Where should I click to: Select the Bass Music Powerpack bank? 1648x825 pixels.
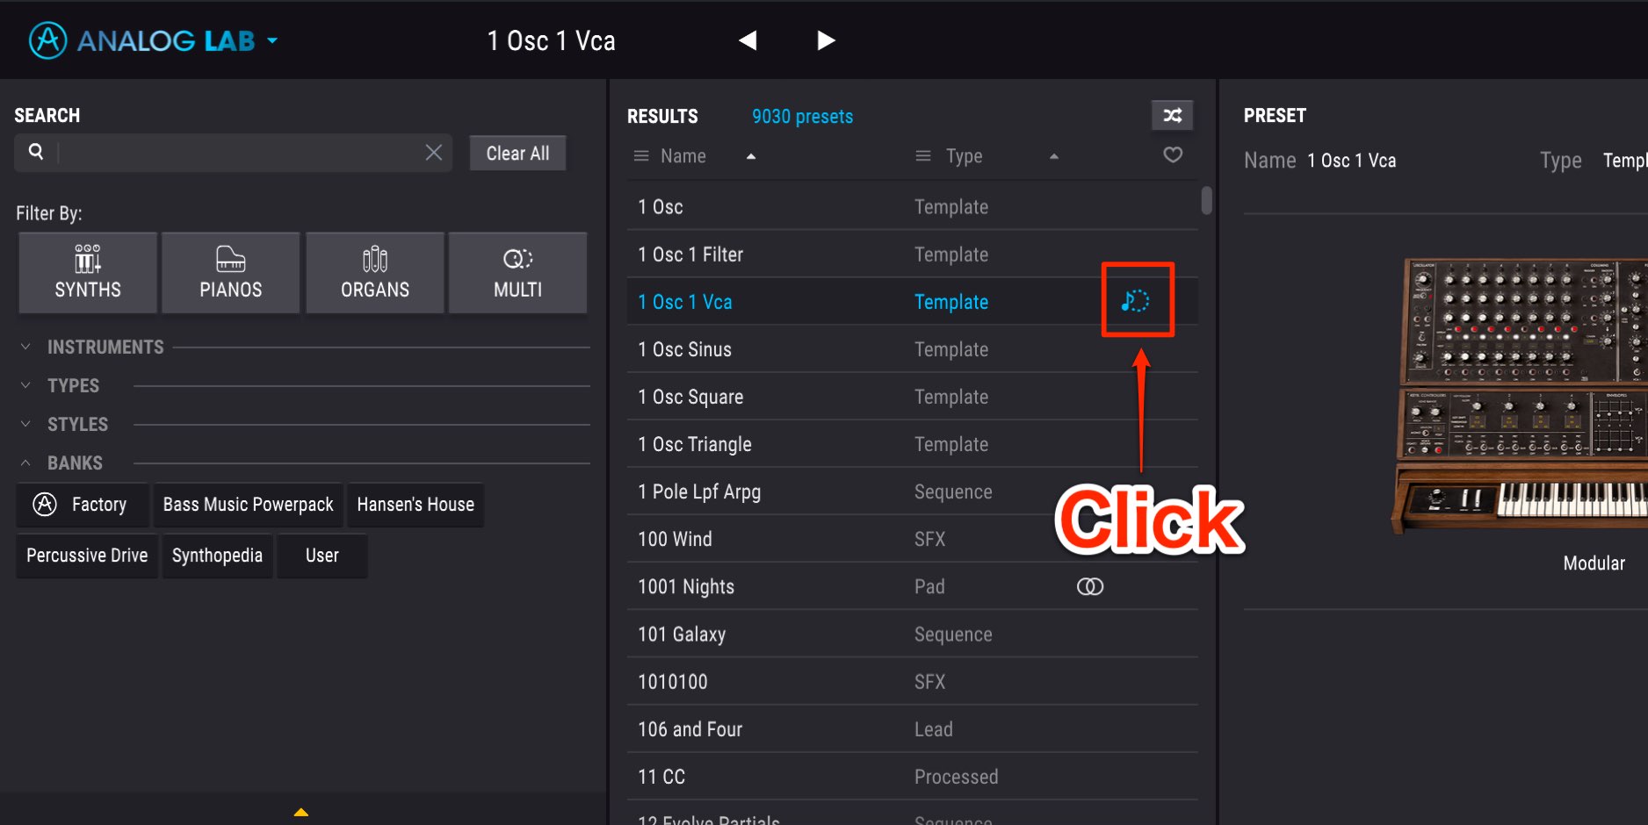(x=249, y=505)
